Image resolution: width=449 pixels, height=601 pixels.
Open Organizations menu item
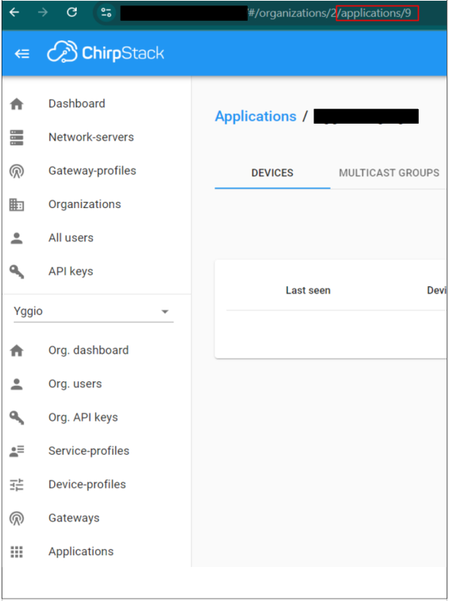pyautogui.click(x=84, y=204)
